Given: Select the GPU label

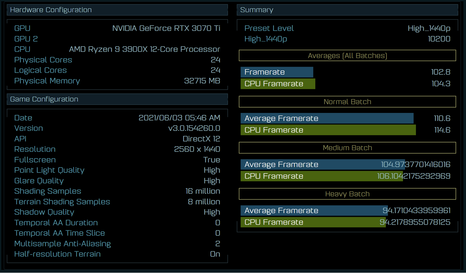Looking at the screenshot, I should [x=22, y=28].
